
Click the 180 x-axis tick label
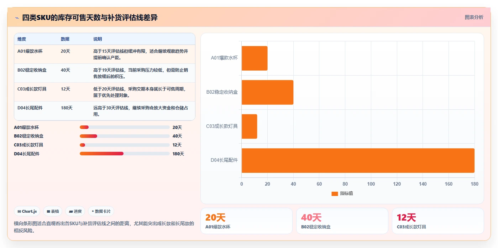tap(475, 184)
